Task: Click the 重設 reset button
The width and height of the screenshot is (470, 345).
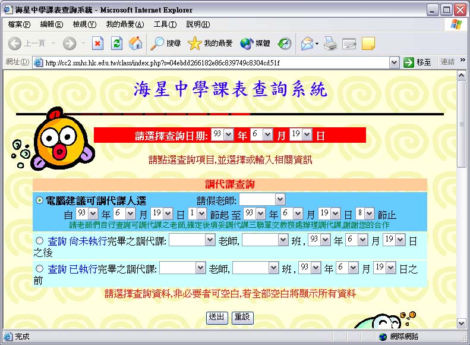Action: [241, 317]
